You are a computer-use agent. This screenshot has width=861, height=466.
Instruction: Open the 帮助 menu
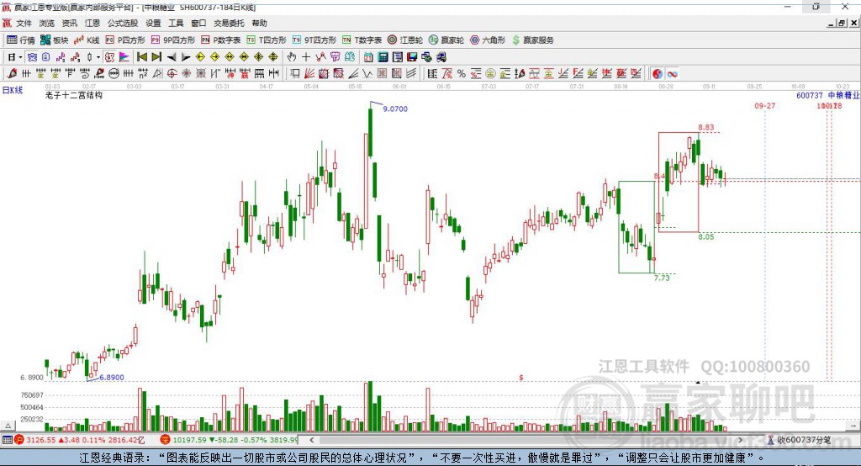tap(259, 23)
